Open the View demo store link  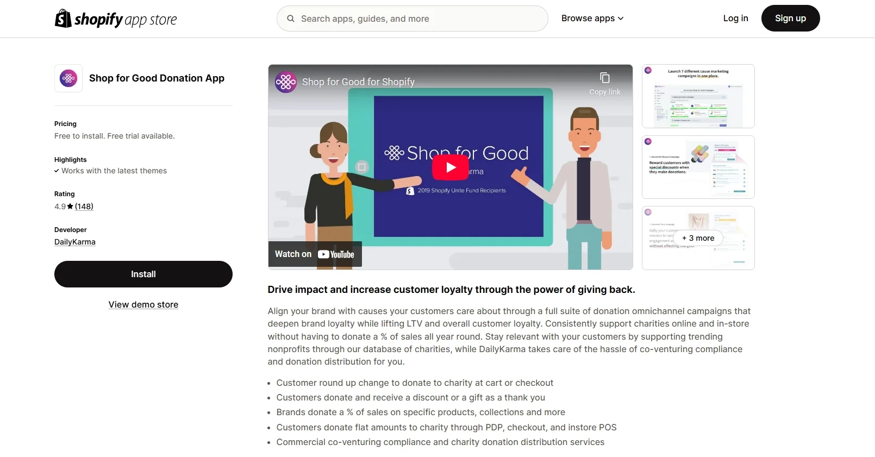[x=143, y=304]
